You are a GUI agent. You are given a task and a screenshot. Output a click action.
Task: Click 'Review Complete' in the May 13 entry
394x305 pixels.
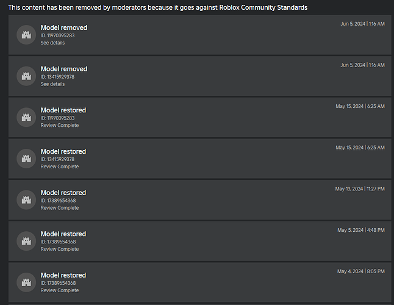[60, 207]
